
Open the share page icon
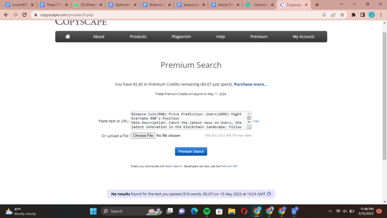point(333,15)
